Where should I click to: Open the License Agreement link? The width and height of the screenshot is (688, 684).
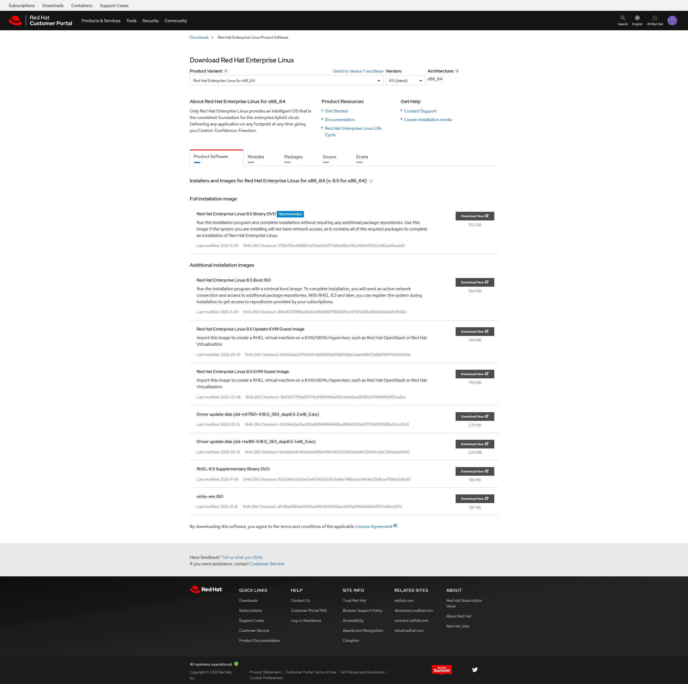[373, 526]
